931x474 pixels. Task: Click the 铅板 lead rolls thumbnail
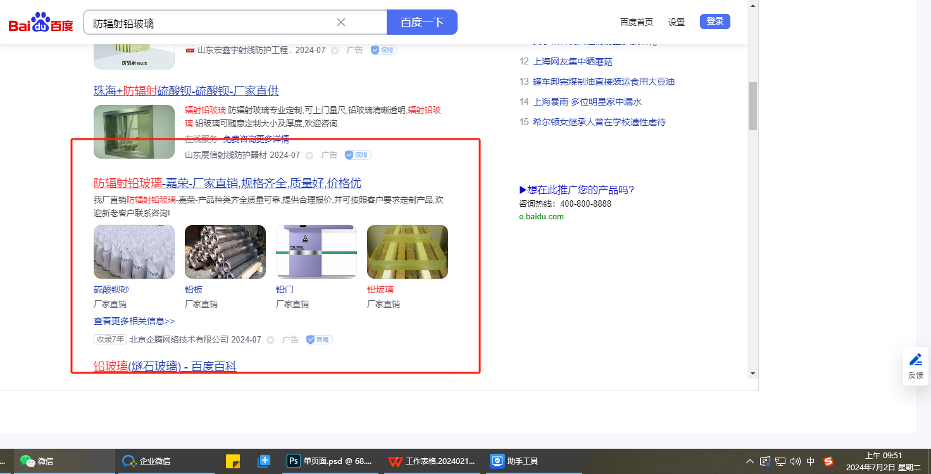pos(225,252)
